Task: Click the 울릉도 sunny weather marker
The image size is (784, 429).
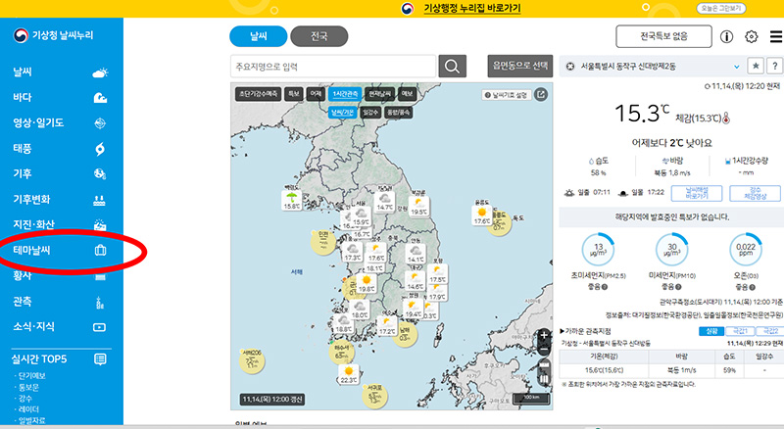Action: tap(482, 214)
